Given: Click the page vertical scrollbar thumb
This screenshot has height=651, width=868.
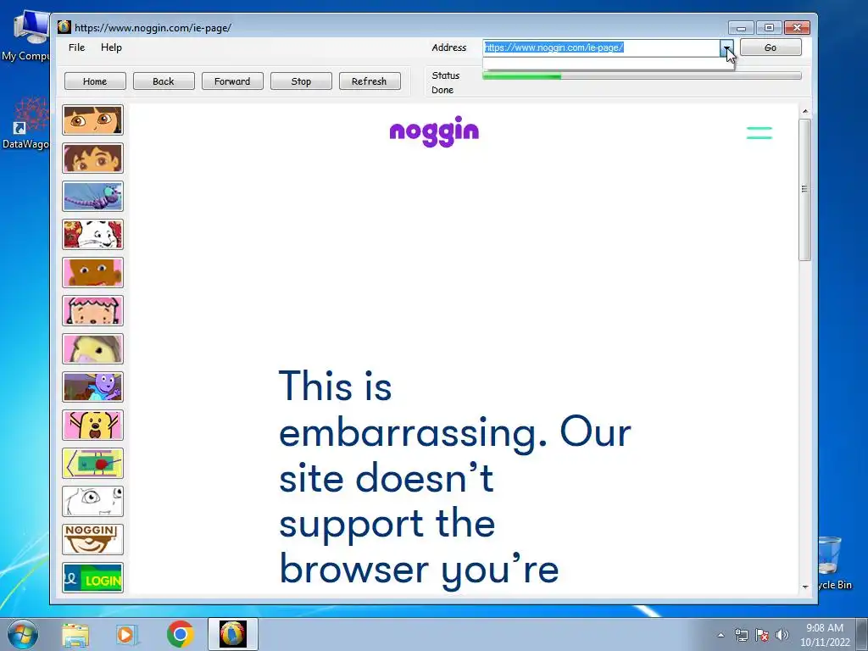Looking at the screenshot, I should 805,189.
